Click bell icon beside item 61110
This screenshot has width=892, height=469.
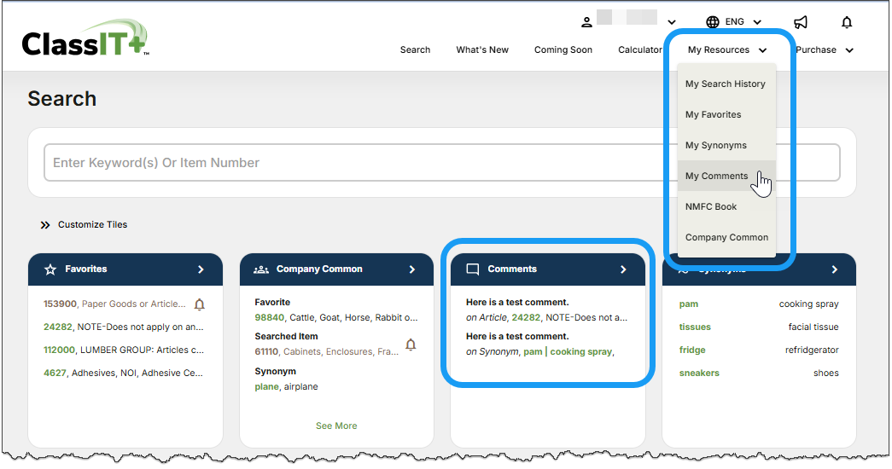click(x=411, y=345)
